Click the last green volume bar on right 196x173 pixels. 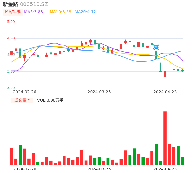click(x=183, y=161)
